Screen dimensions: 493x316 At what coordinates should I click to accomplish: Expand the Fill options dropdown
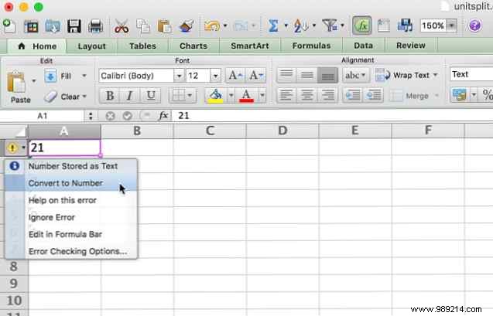(x=84, y=76)
